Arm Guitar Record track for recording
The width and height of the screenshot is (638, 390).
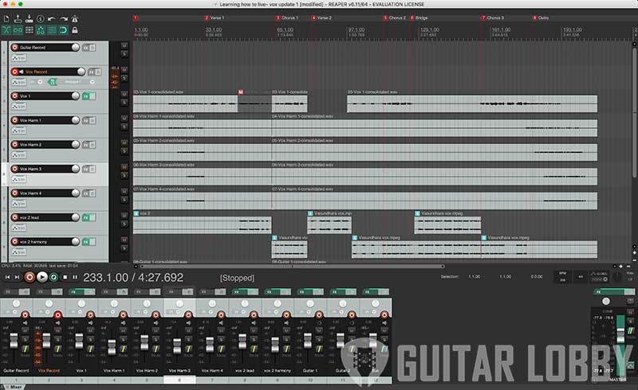click(14, 48)
